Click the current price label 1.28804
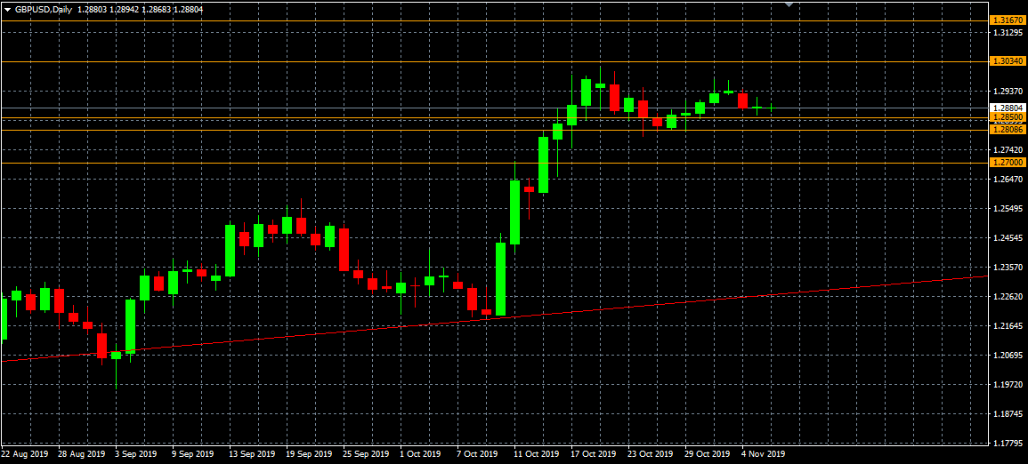The width and height of the screenshot is (1028, 464). click(x=1008, y=108)
